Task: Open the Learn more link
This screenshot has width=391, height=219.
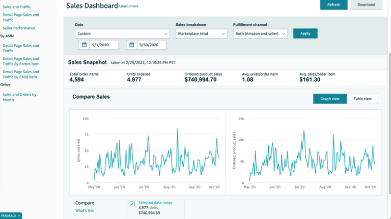Action: (x=128, y=6)
